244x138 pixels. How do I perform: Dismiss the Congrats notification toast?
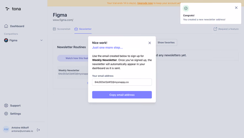[236, 8]
